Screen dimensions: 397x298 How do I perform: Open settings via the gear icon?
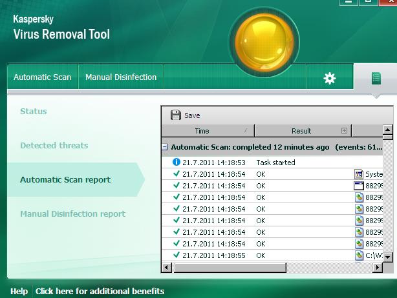tap(329, 78)
